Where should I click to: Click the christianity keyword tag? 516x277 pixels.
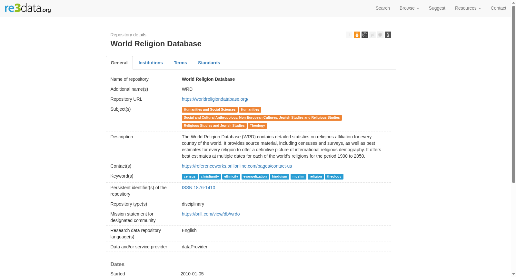[x=210, y=177]
